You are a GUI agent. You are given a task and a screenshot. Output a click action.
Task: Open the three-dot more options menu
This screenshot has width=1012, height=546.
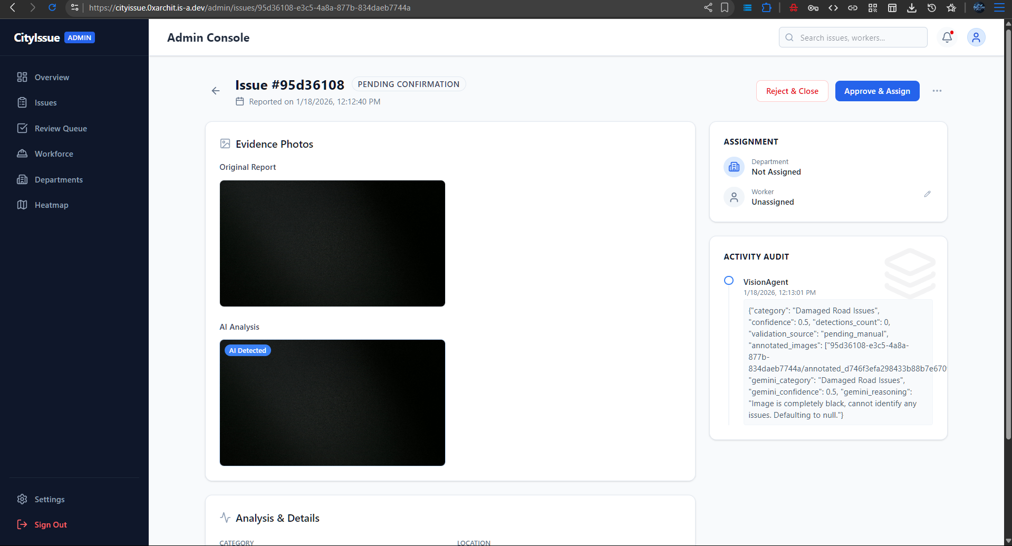click(937, 91)
